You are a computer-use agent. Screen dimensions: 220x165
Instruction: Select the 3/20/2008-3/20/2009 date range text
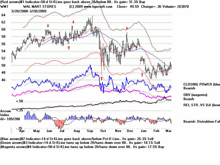[29, 11]
